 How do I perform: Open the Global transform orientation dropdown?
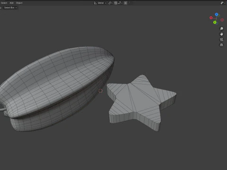pos(100,3)
